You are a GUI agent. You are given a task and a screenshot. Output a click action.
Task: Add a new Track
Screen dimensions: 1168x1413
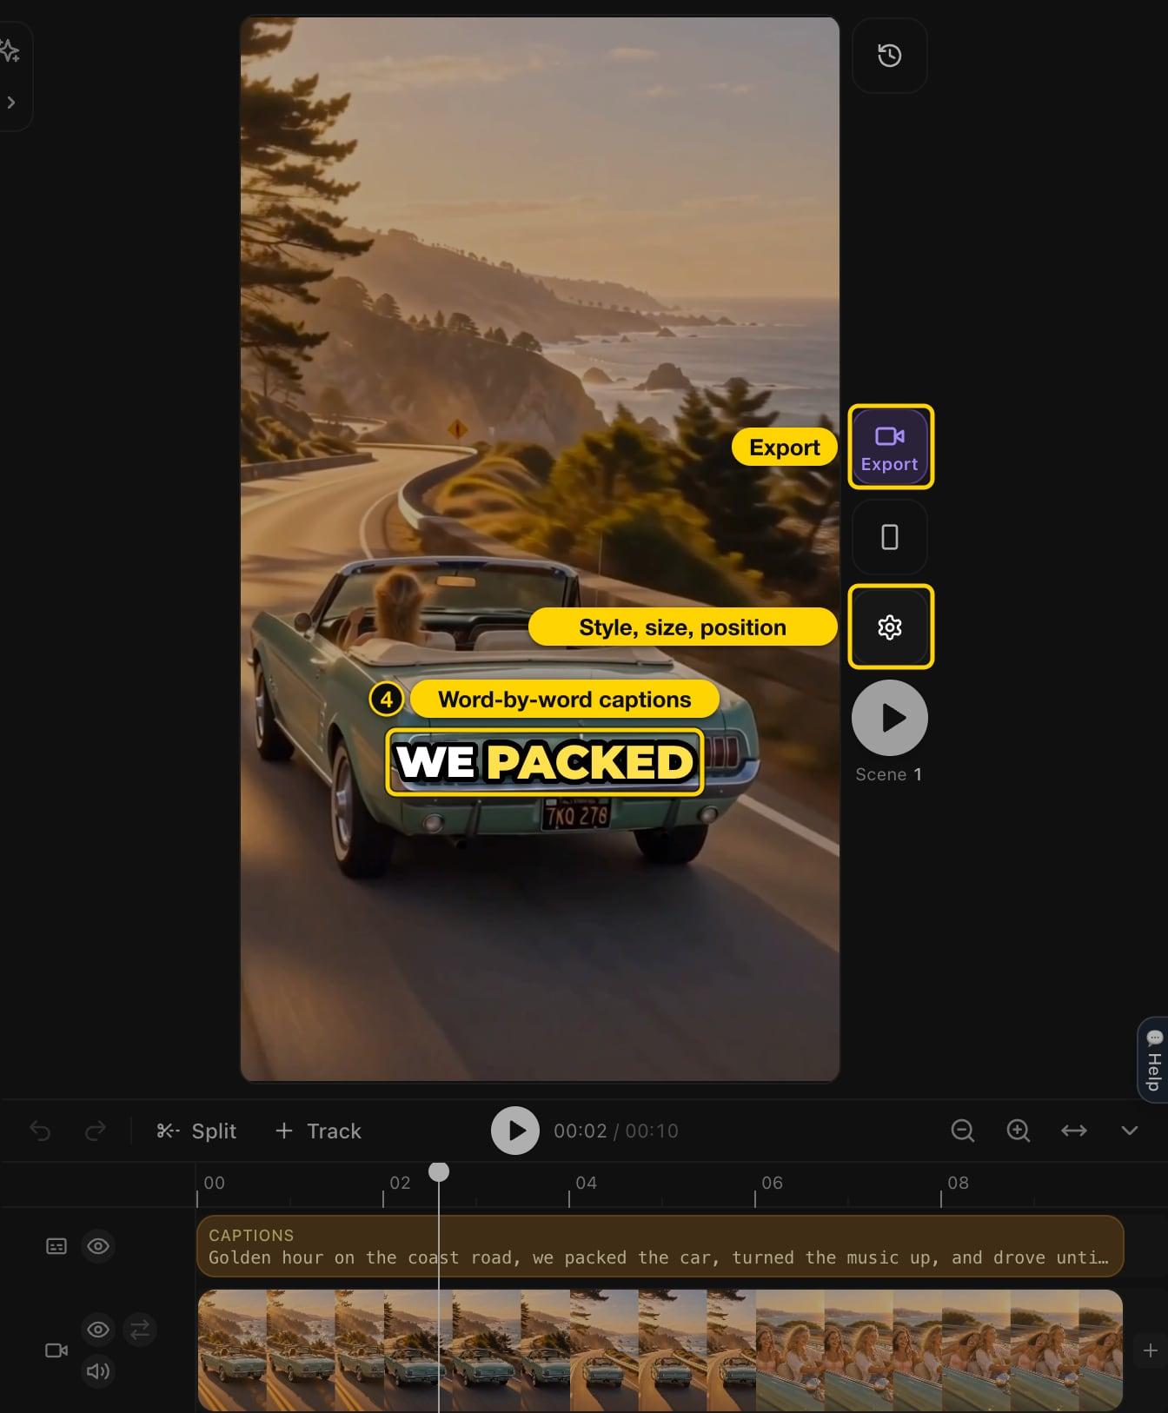(x=318, y=1131)
